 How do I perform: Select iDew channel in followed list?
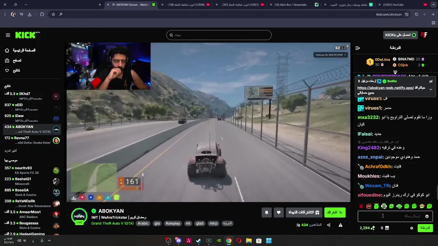pos(32,118)
